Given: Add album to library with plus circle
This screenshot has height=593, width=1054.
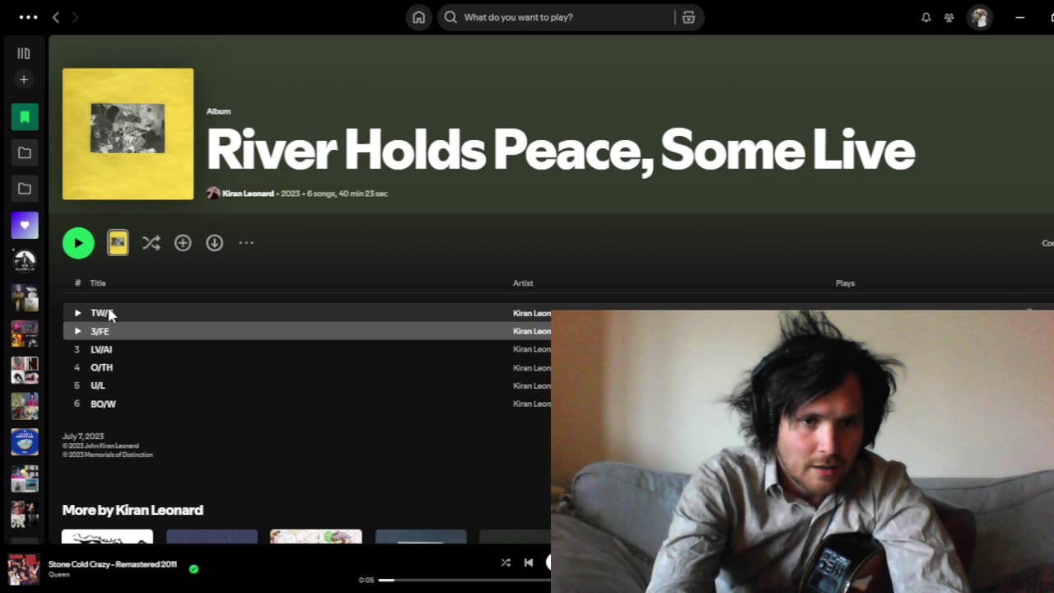Looking at the screenshot, I should 183,243.
